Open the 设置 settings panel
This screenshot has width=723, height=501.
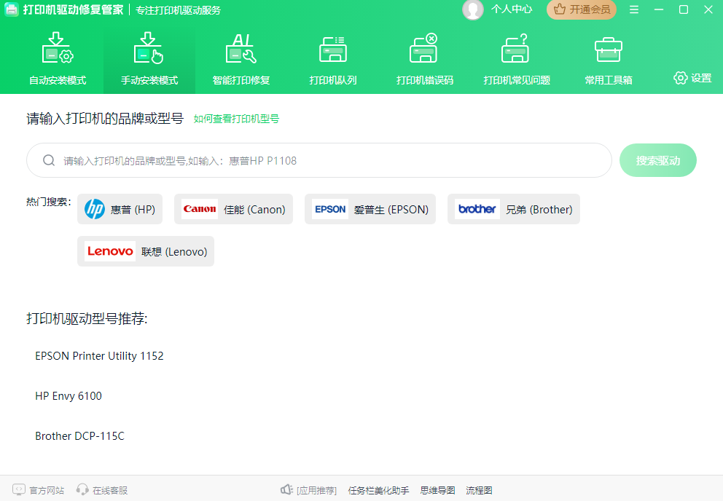(691, 77)
